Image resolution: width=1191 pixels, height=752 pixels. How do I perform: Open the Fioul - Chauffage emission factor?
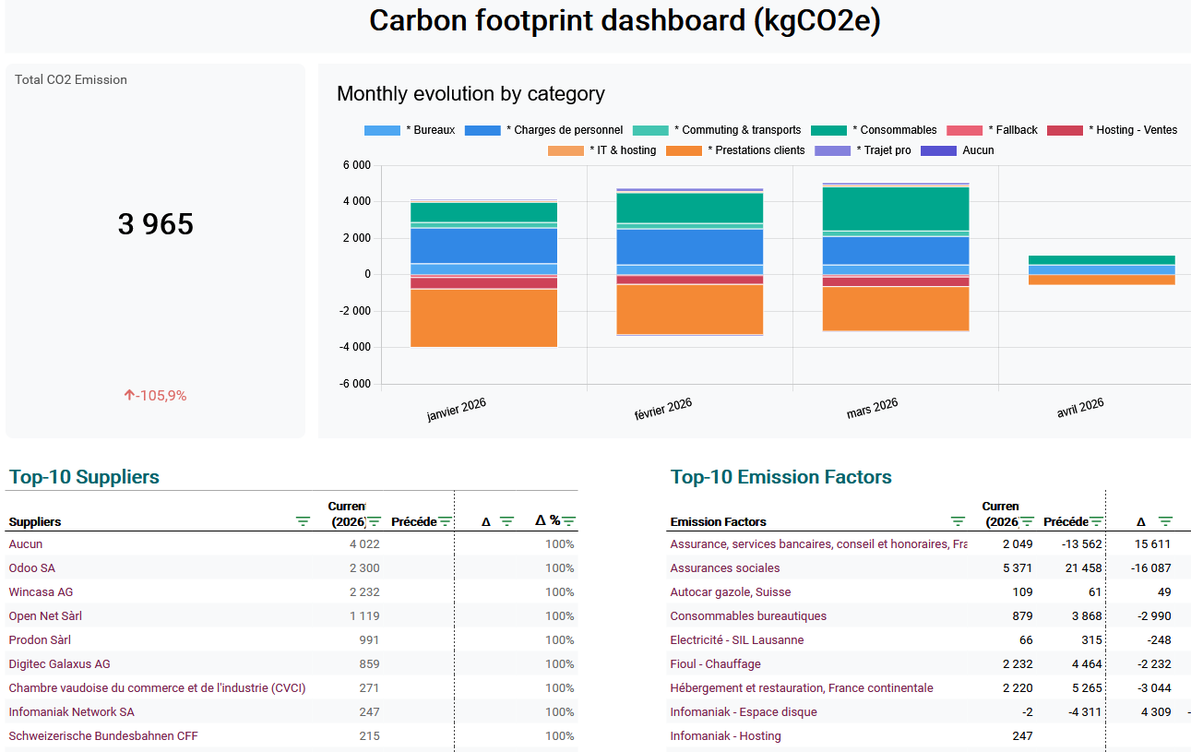click(x=715, y=664)
